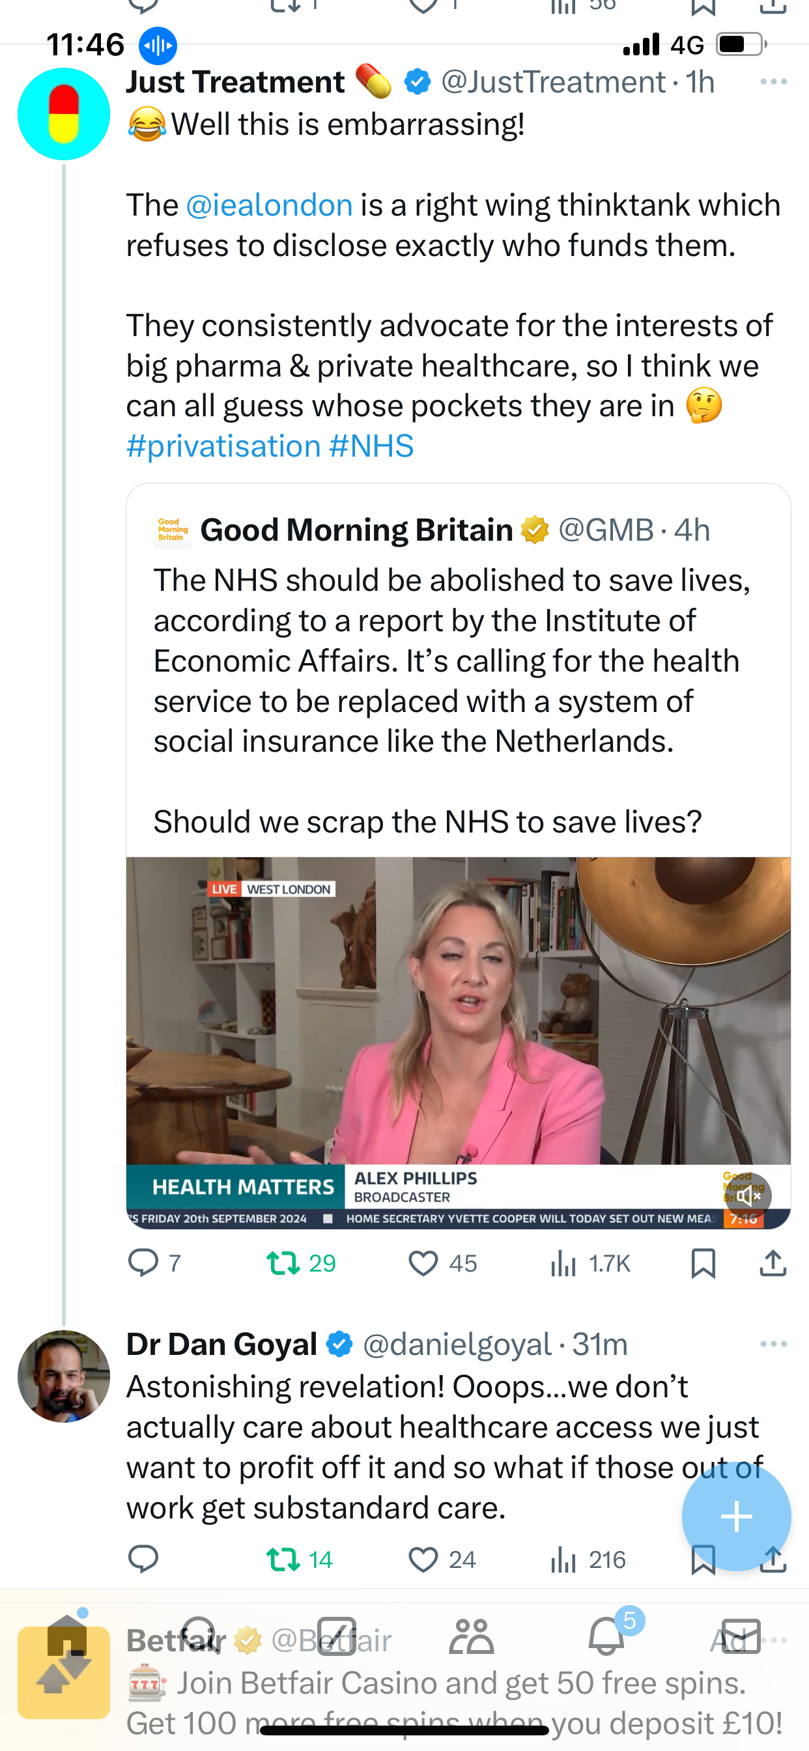Unmute the Good Morning Britain video
809x1751 pixels.
(748, 1195)
